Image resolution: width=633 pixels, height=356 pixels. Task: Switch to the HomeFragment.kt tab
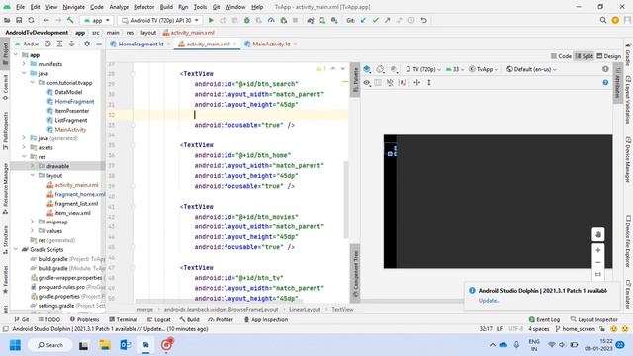pos(140,44)
